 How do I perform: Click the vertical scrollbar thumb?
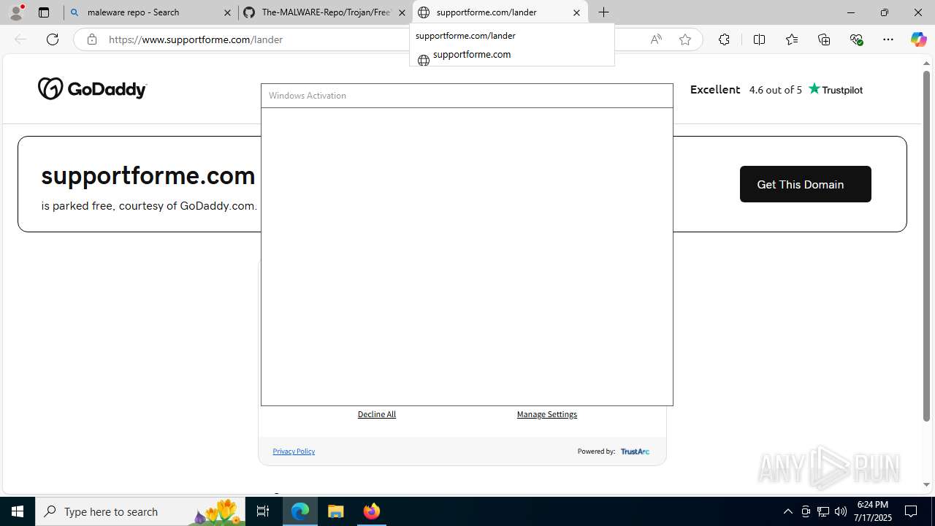pos(926,246)
